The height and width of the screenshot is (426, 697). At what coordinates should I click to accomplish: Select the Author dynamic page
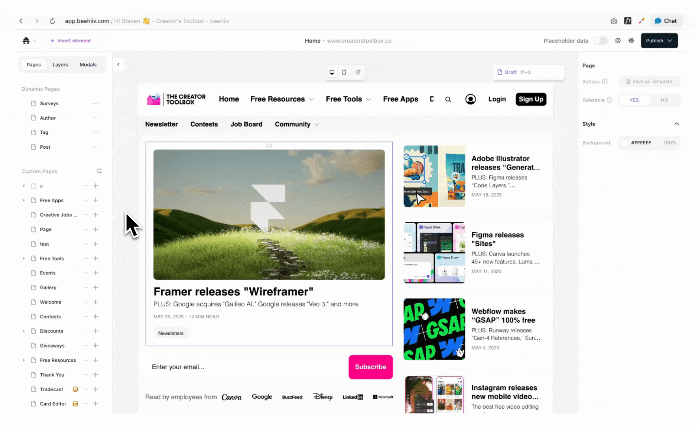48,118
